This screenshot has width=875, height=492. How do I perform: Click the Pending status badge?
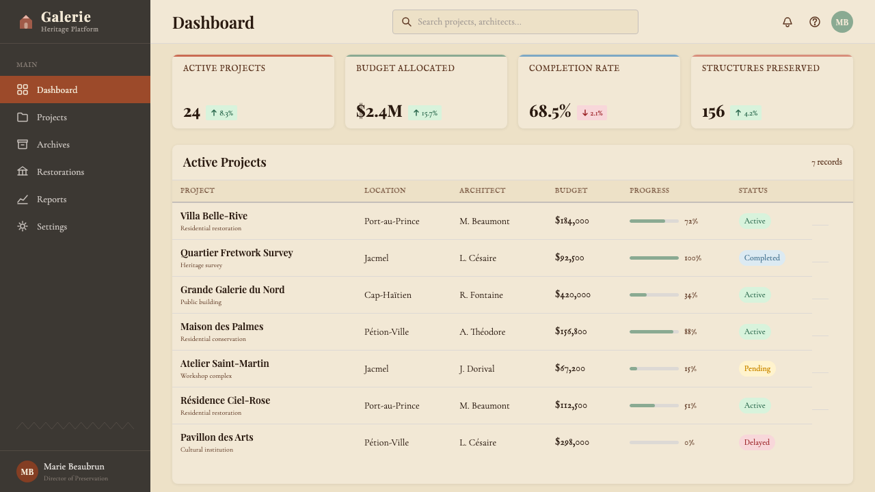click(x=757, y=368)
